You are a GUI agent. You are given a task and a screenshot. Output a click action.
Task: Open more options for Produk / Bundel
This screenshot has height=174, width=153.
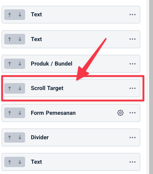[132, 64]
